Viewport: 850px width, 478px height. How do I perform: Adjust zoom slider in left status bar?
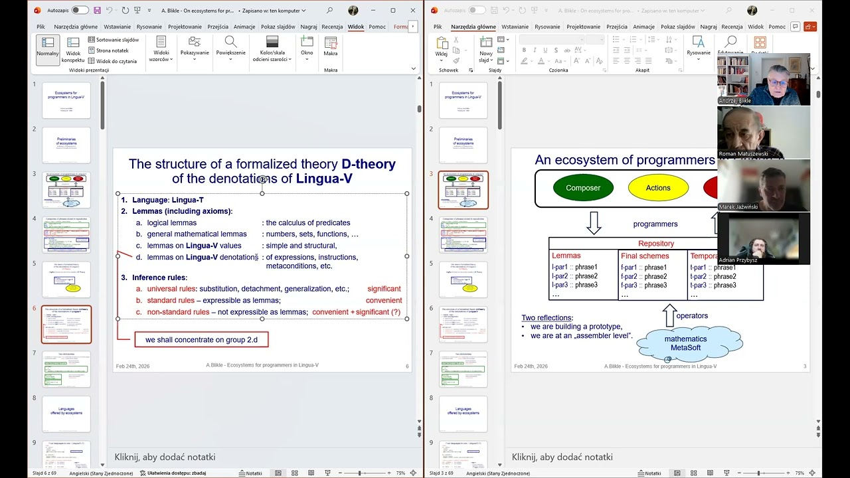click(x=359, y=473)
